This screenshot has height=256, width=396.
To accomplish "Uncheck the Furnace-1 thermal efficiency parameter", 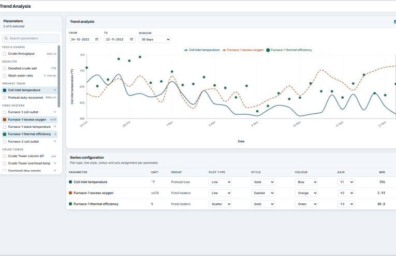I will (x=5, y=134).
